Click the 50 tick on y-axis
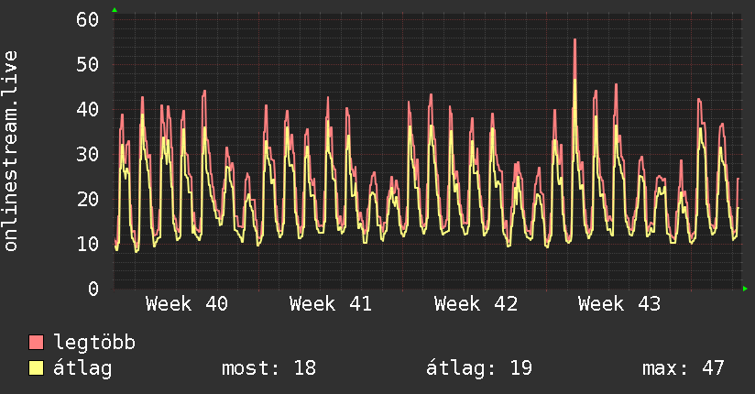 coord(87,64)
